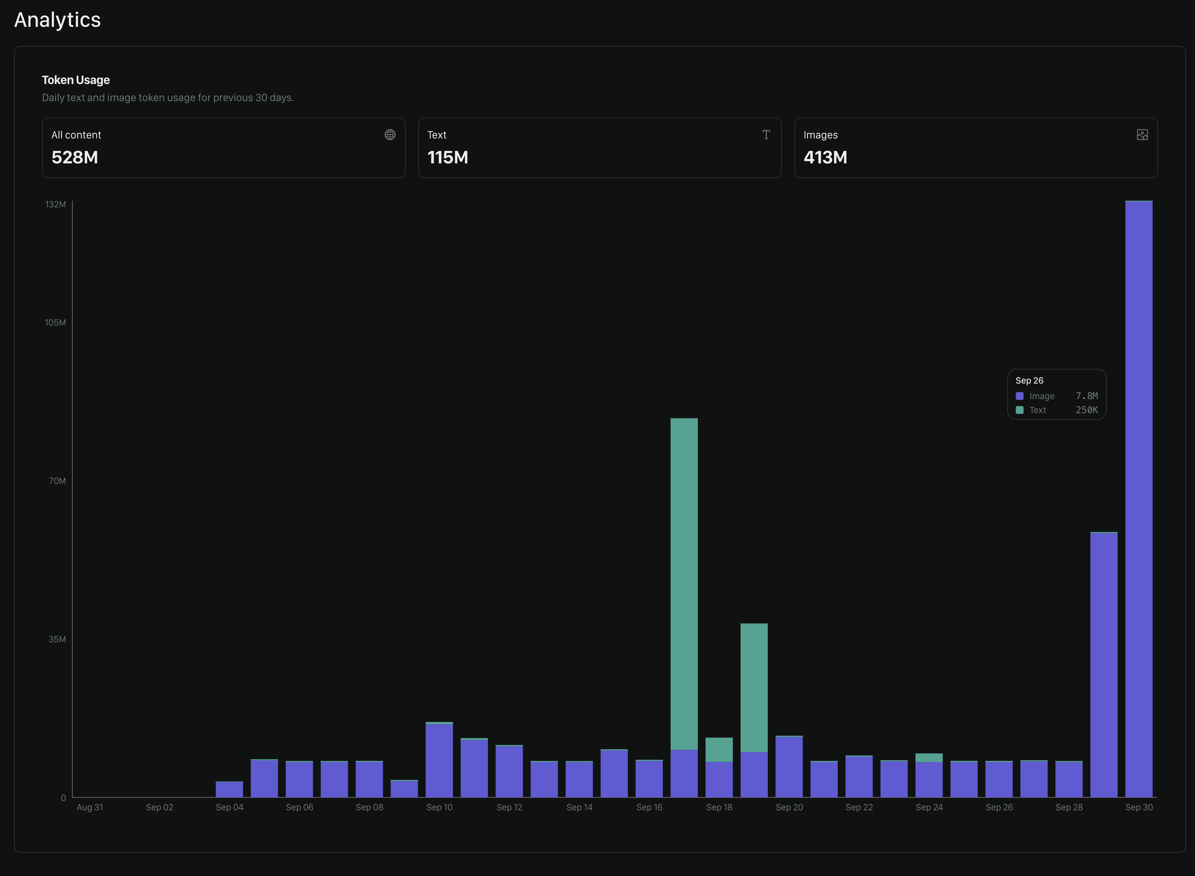Select the All content 528M stat card
This screenshot has height=876, width=1195.
[224, 147]
